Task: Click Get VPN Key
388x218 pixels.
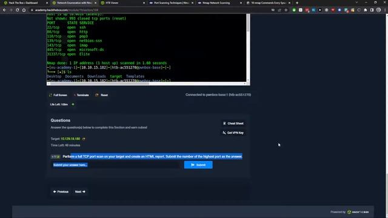Action: (233, 133)
